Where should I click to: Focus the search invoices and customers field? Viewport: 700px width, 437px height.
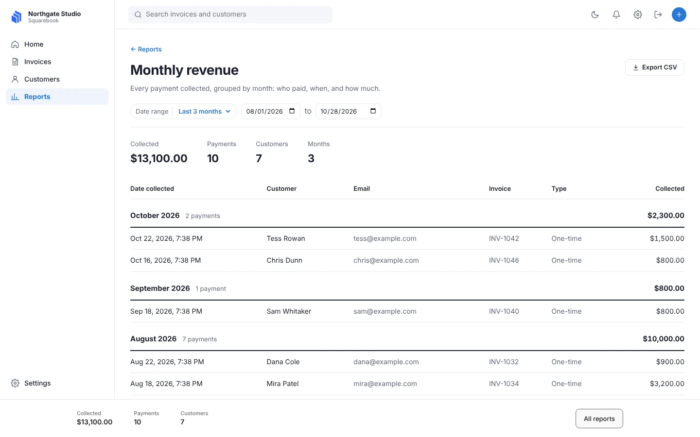point(230,15)
